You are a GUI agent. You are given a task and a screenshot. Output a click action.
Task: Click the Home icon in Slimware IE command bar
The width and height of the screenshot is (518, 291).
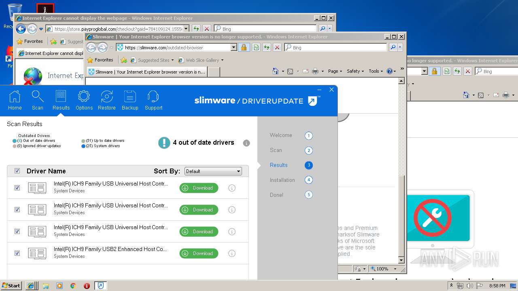coord(276,71)
